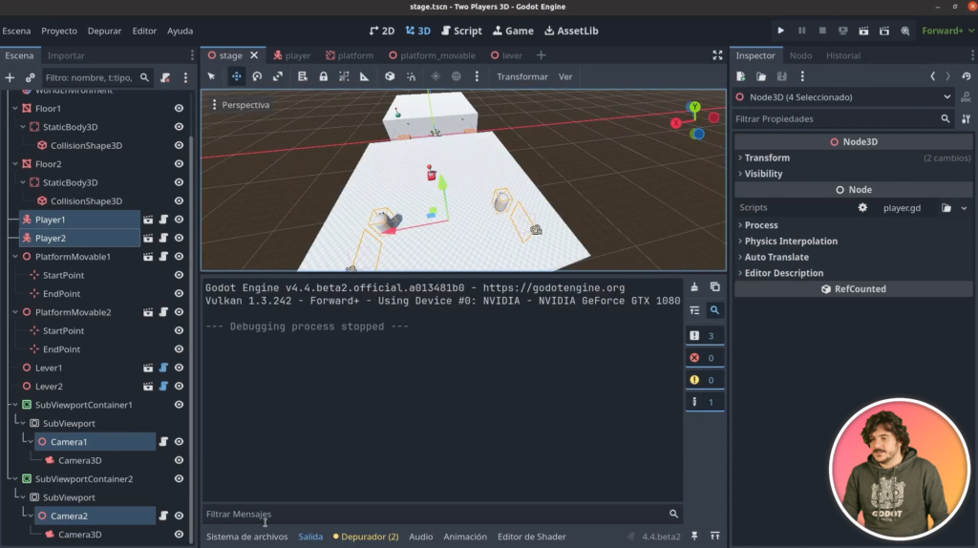Click the Filtrar Mensajes input field
Viewport: 978px width, 548px height.
tap(442, 514)
